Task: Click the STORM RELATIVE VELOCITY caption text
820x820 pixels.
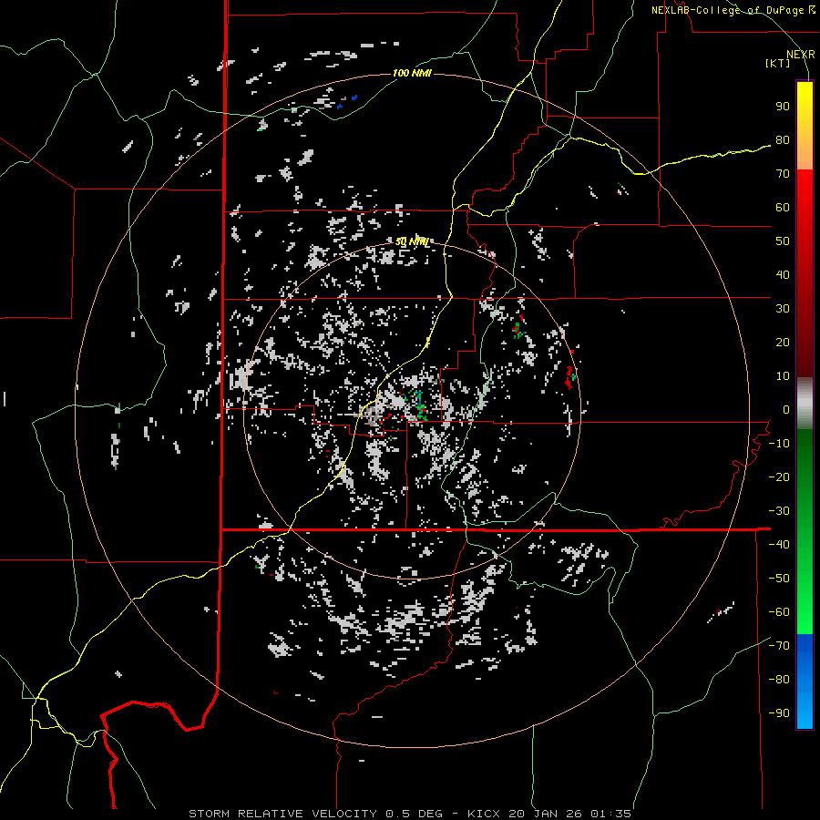Action: pos(282,814)
